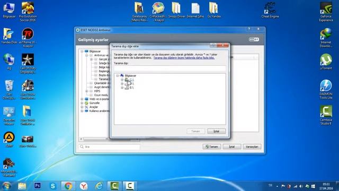Open the Bilgisayar desktop icon

tap(9, 10)
